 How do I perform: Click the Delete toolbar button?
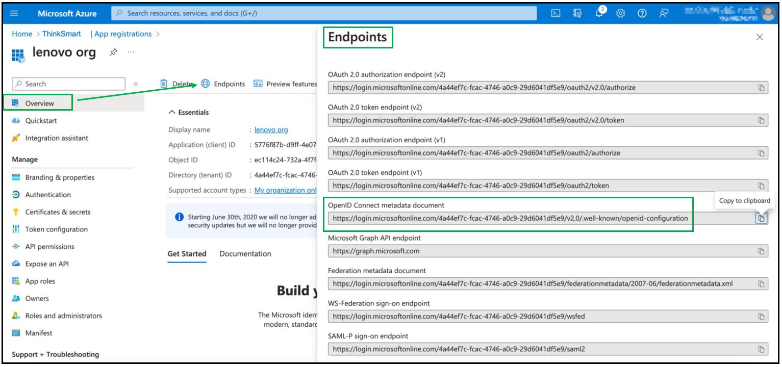(176, 84)
